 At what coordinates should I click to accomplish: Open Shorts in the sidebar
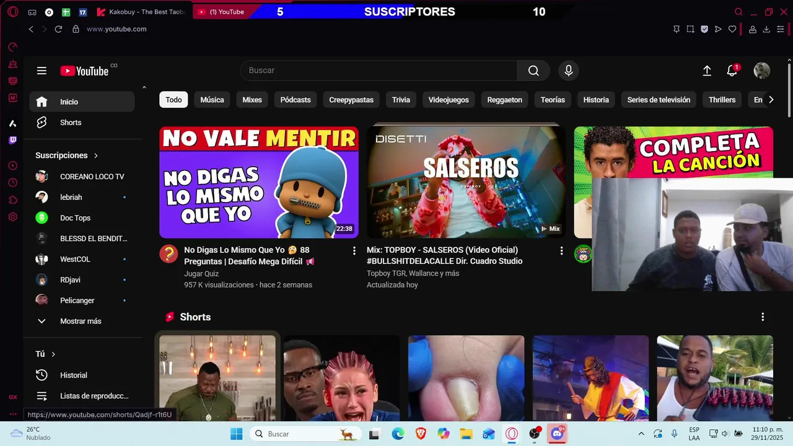[x=82, y=123]
